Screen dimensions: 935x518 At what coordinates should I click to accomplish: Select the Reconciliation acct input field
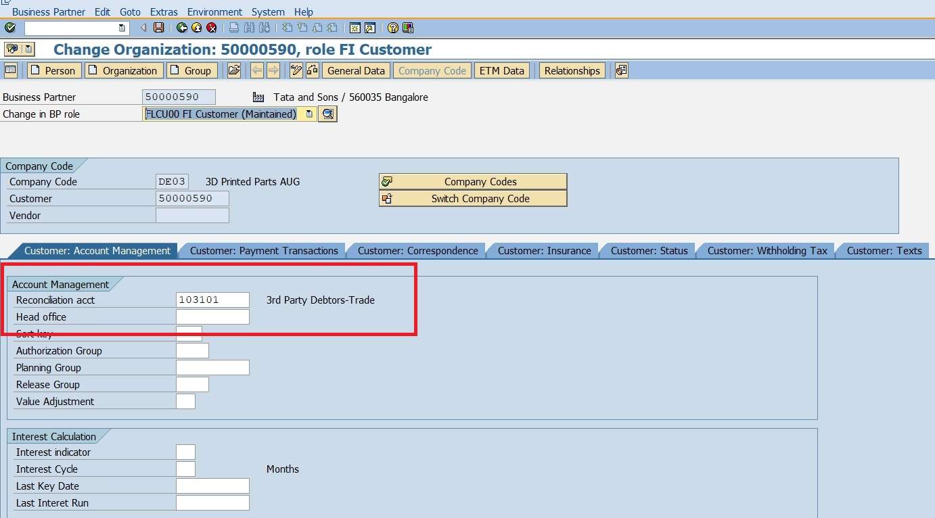click(212, 300)
